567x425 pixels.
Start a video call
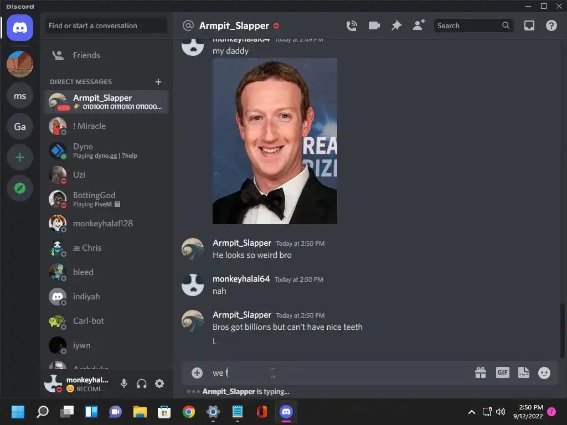374,25
